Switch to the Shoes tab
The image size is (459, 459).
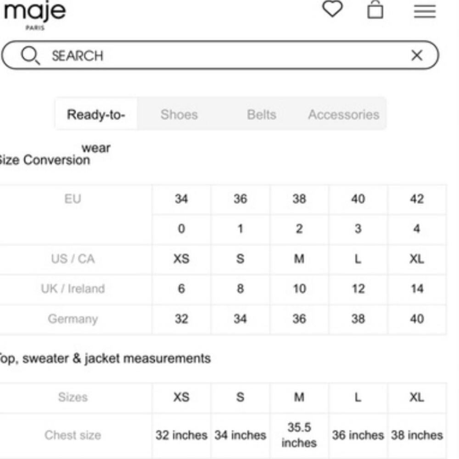pyautogui.click(x=179, y=114)
